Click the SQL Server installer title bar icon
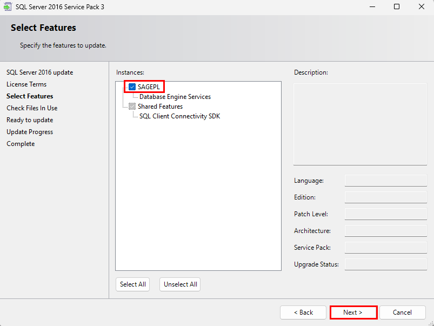This screenshot has height=326, width=434. pyautogui.click(x=8, y=6)
